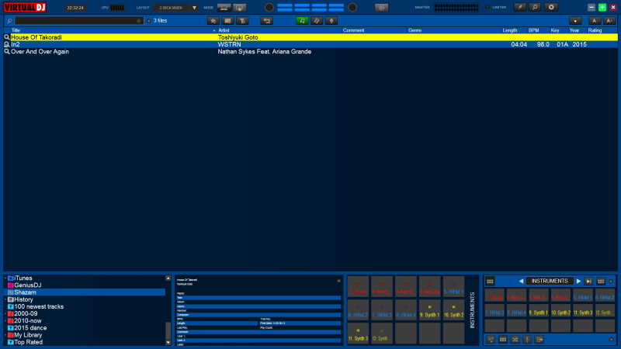Trigger '5. HiHat 1' pad in large pad grid

coord(453,287)
